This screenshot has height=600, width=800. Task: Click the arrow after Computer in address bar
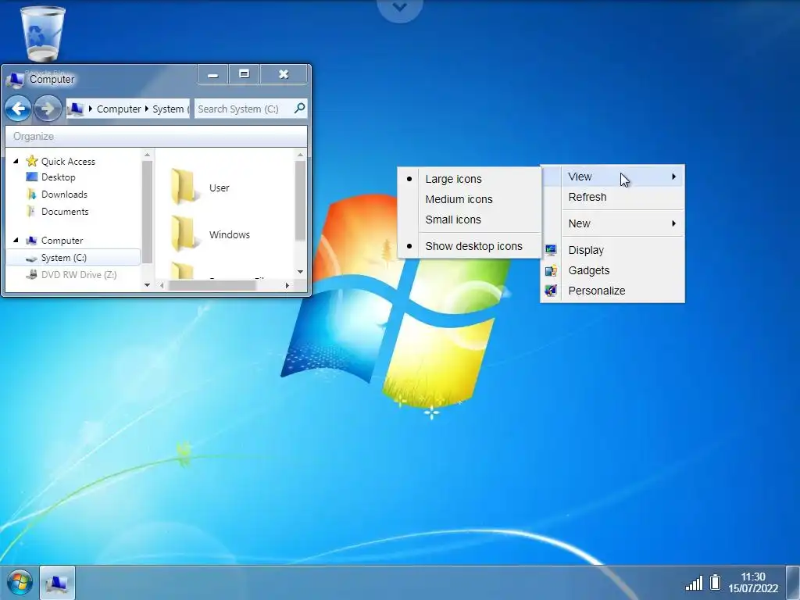(146, 109)
